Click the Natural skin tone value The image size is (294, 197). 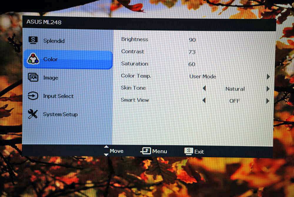tap(235, 89)
